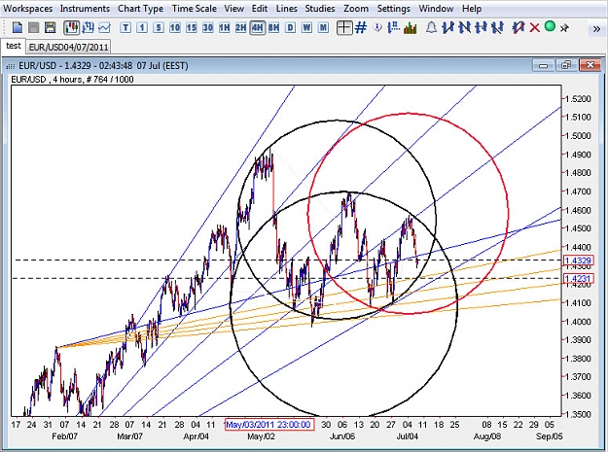The image size is (608, 452).
Task: Click the active 4H time scale button
Action: pyautogui.click(x=258, y=28)
